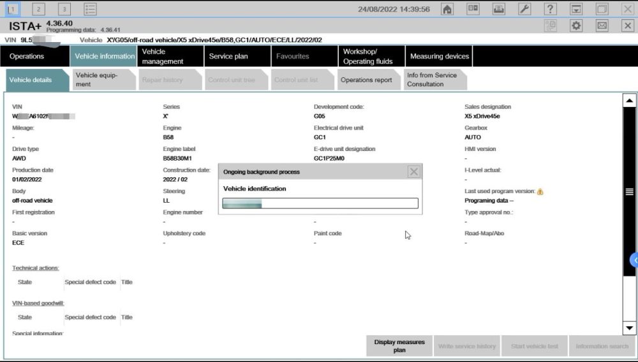Click the production date 01/02/2022
The height and width of the screenshot is (362, 638).
(27, 180)
